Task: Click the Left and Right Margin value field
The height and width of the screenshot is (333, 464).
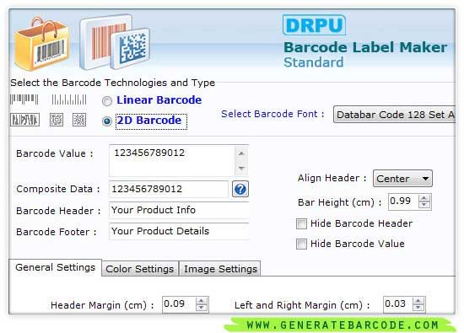Action: point(398,304)
